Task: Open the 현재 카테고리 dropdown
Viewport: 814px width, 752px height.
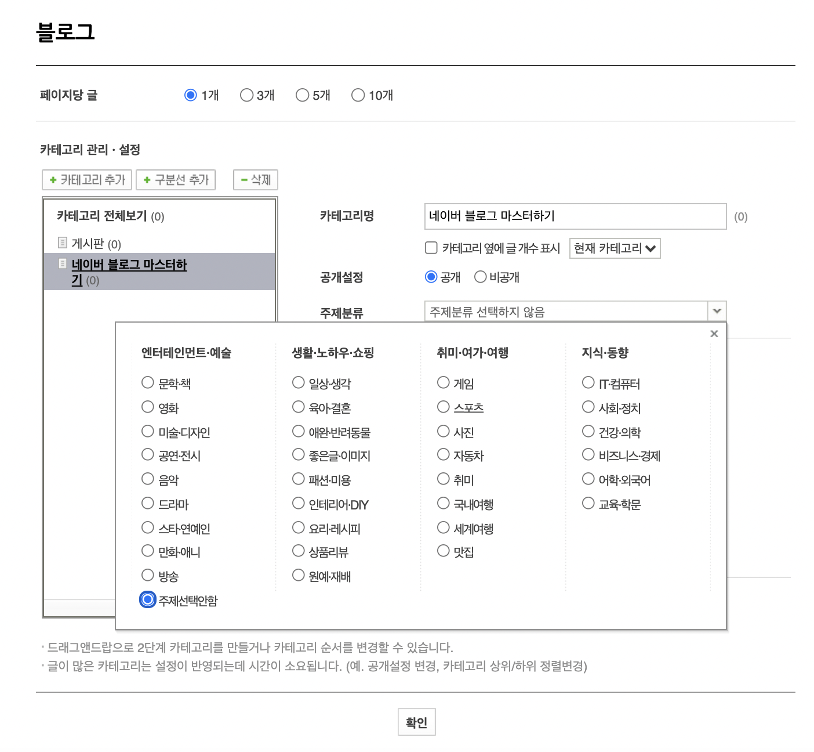Action: pyautogui.click(x=615, y=248)
